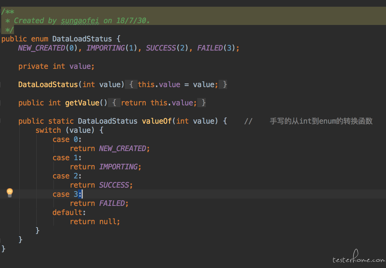This screenshot has width=386, height=268.
Task: Click the 'return IMPORTING;' statement
Action: [x=106, y=167]
